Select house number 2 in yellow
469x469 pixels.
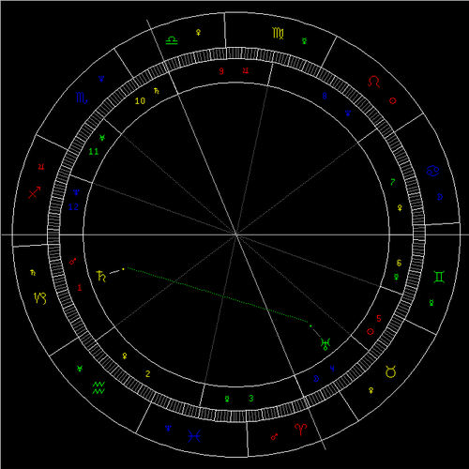(148, 373)
